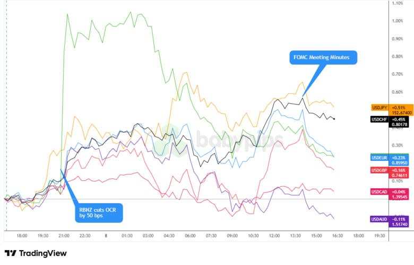Image resolution: width=414 pixels, height=265 pixels.
Task: Click the 0.30% price scale label
Action: [397, 145]
